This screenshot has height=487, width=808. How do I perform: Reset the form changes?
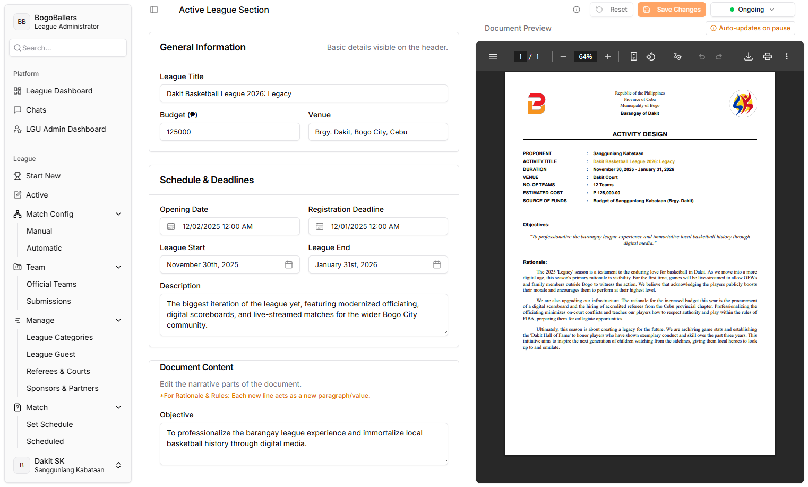click(x=612, y=10)
